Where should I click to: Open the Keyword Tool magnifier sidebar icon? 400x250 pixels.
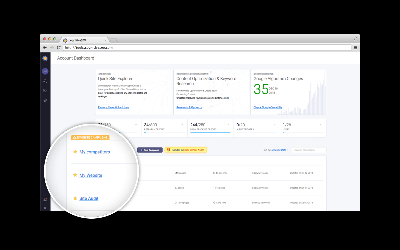point(45,90)
